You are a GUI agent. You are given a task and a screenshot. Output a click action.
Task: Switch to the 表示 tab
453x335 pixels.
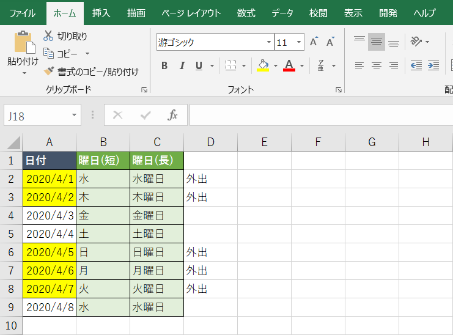tap(353, 13)
